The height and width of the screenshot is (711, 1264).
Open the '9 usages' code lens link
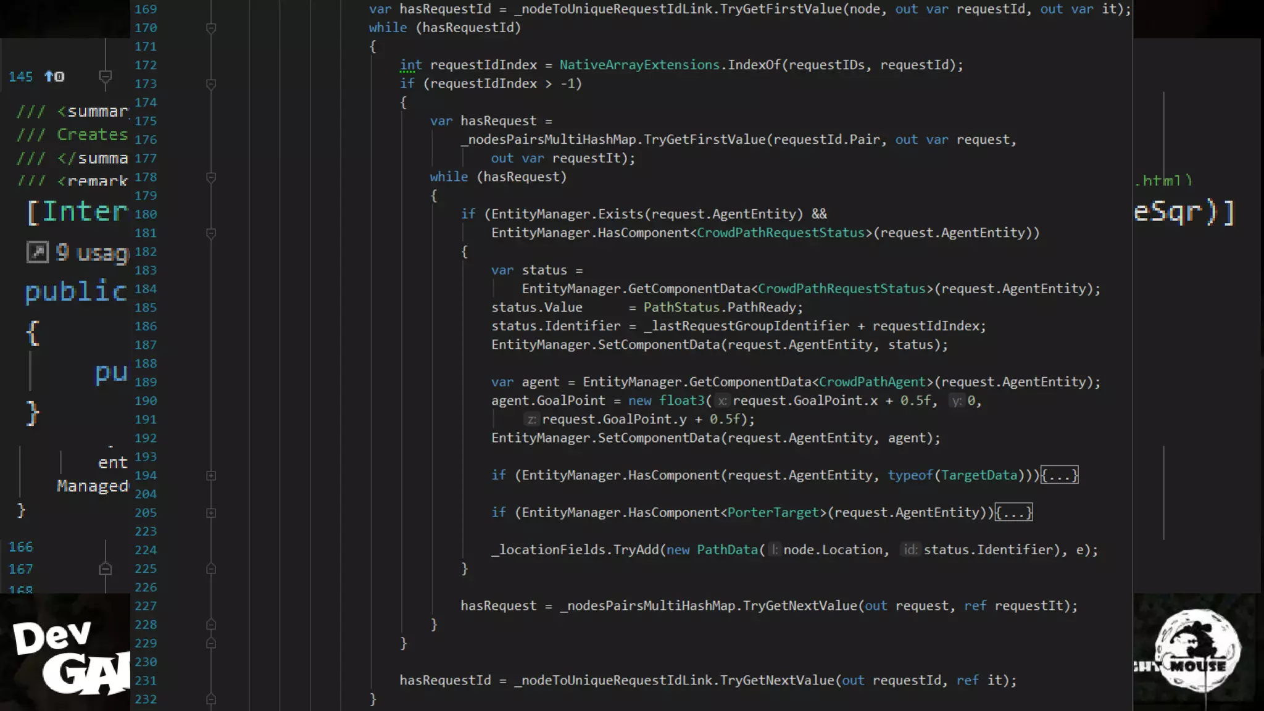click(93, 252)
